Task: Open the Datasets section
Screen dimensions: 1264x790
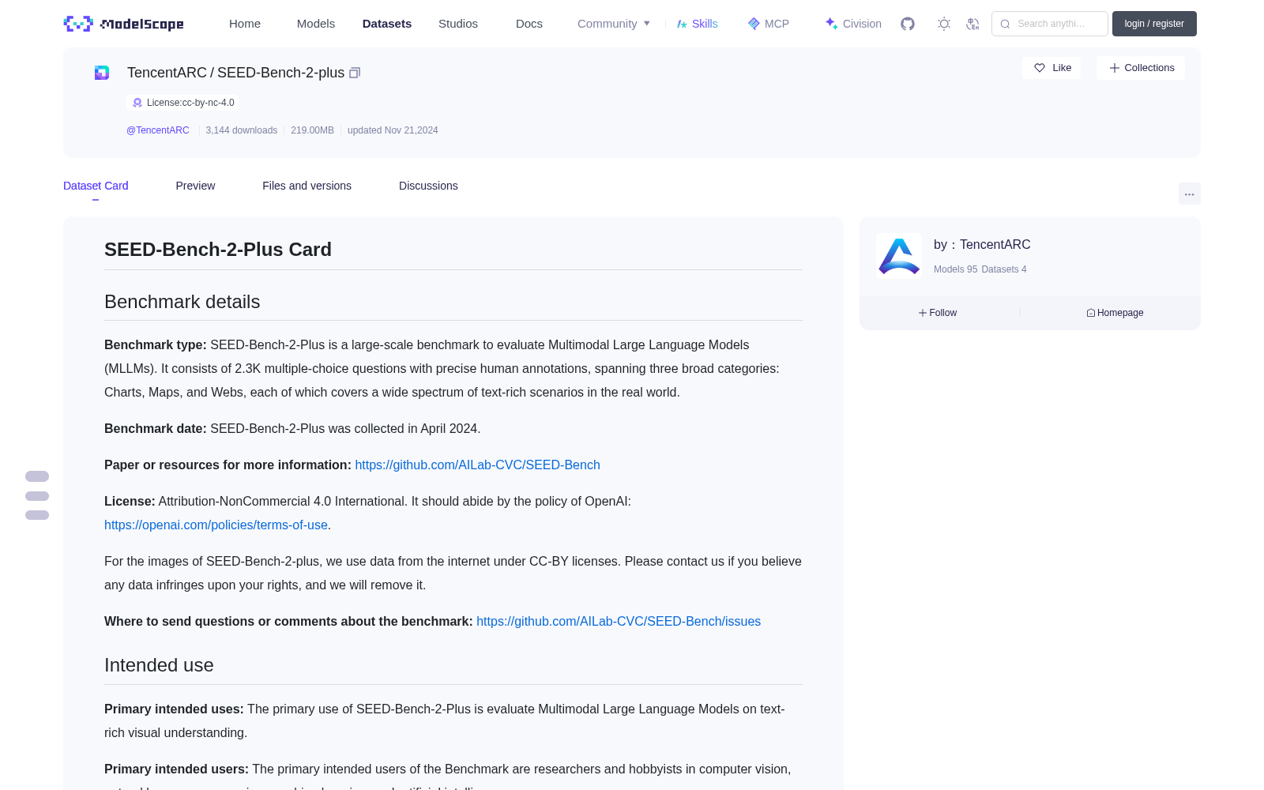Action: 387,24
